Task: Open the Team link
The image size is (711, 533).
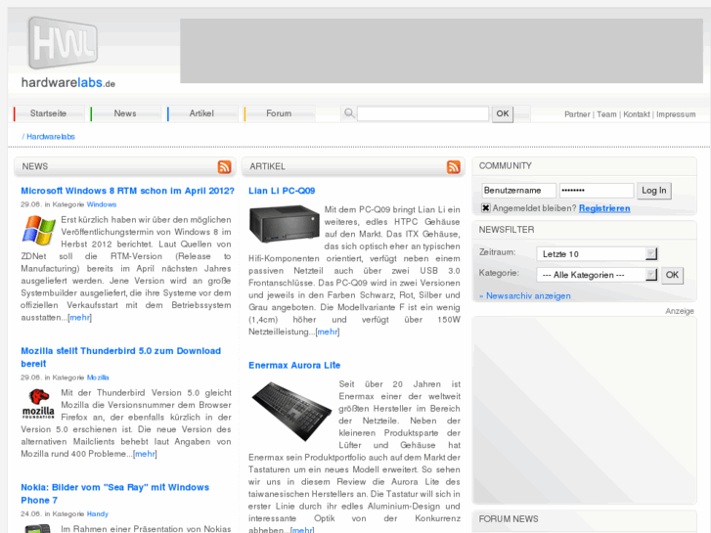Action: 606,114
